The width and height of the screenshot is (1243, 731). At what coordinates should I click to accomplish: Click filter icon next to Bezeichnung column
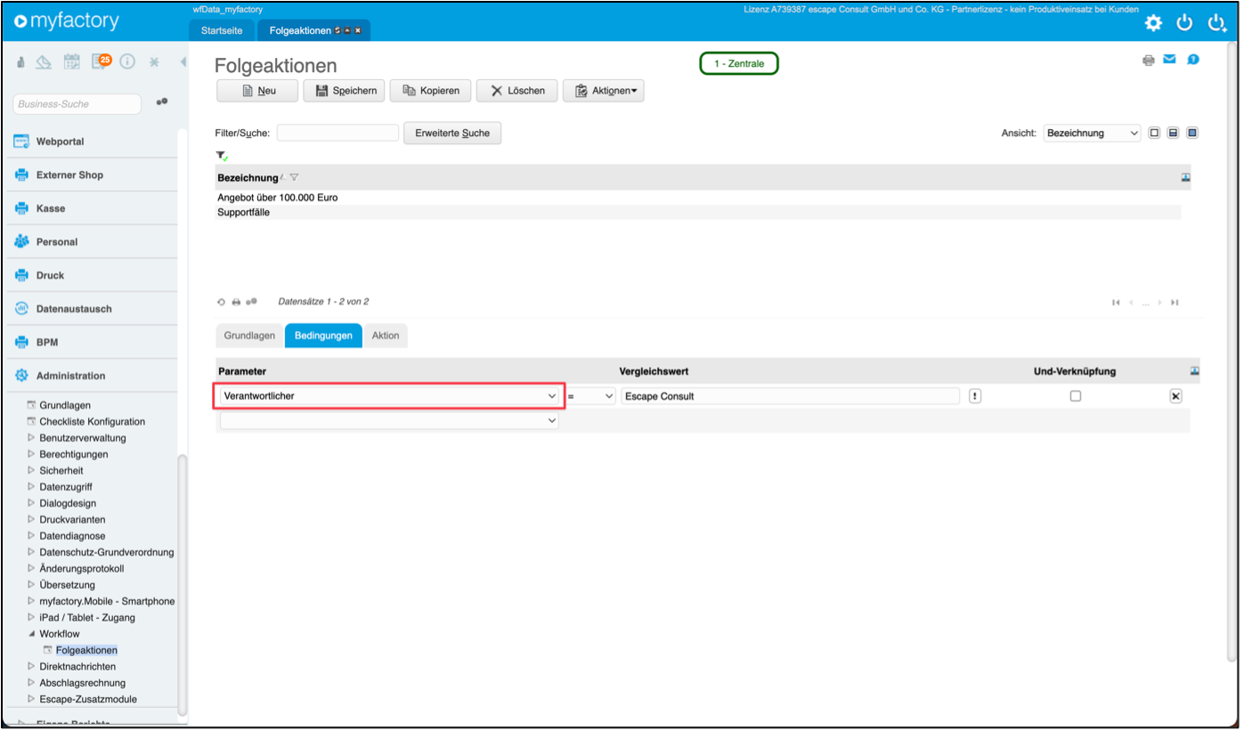294,178
